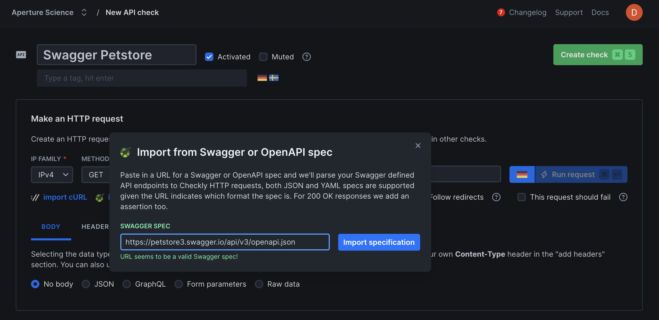Enable the Muted checkbox
This screenshot has width=659, height=320.
(x=263, y=57)
